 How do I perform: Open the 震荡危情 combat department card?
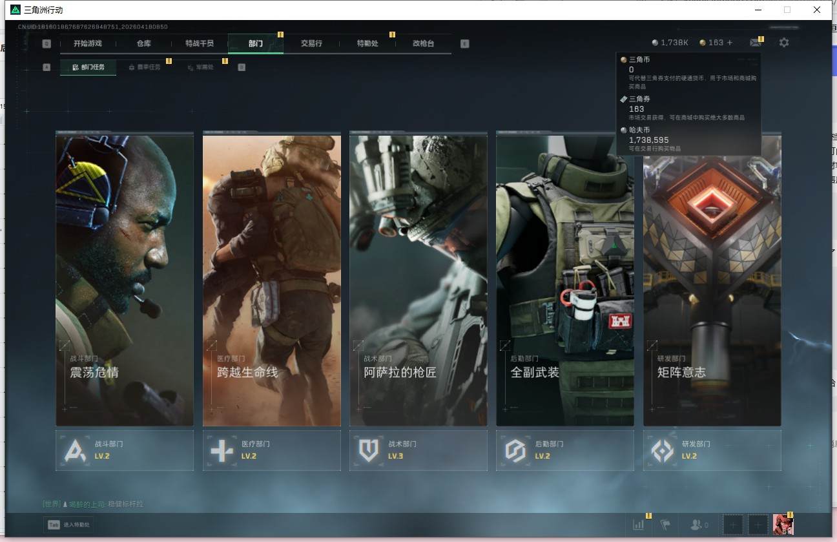125,279
